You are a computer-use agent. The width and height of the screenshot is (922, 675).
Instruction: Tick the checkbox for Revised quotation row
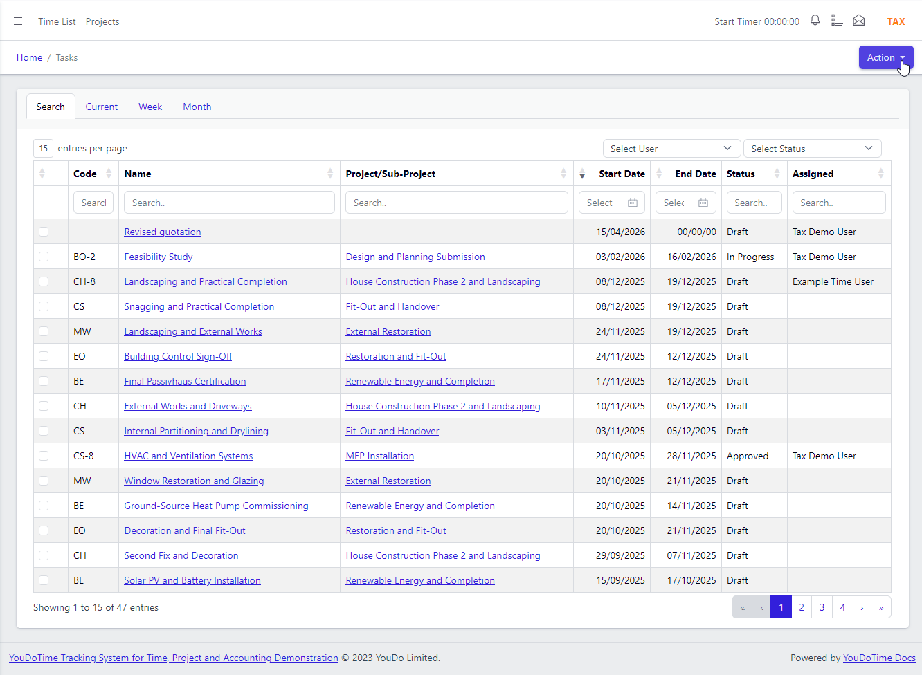pyautogui.click(x=44, y=232)
